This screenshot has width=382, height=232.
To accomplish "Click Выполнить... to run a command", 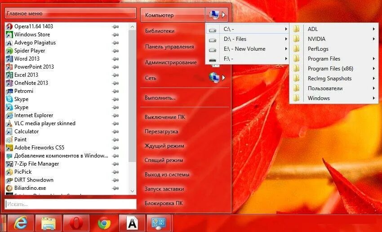I will click(x=160, y=98).
